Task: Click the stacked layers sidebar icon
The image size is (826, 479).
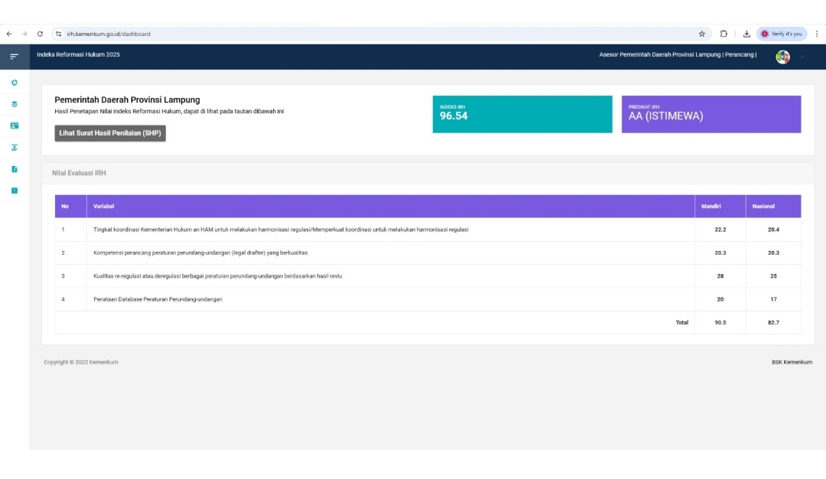Action: pos(15,104)
